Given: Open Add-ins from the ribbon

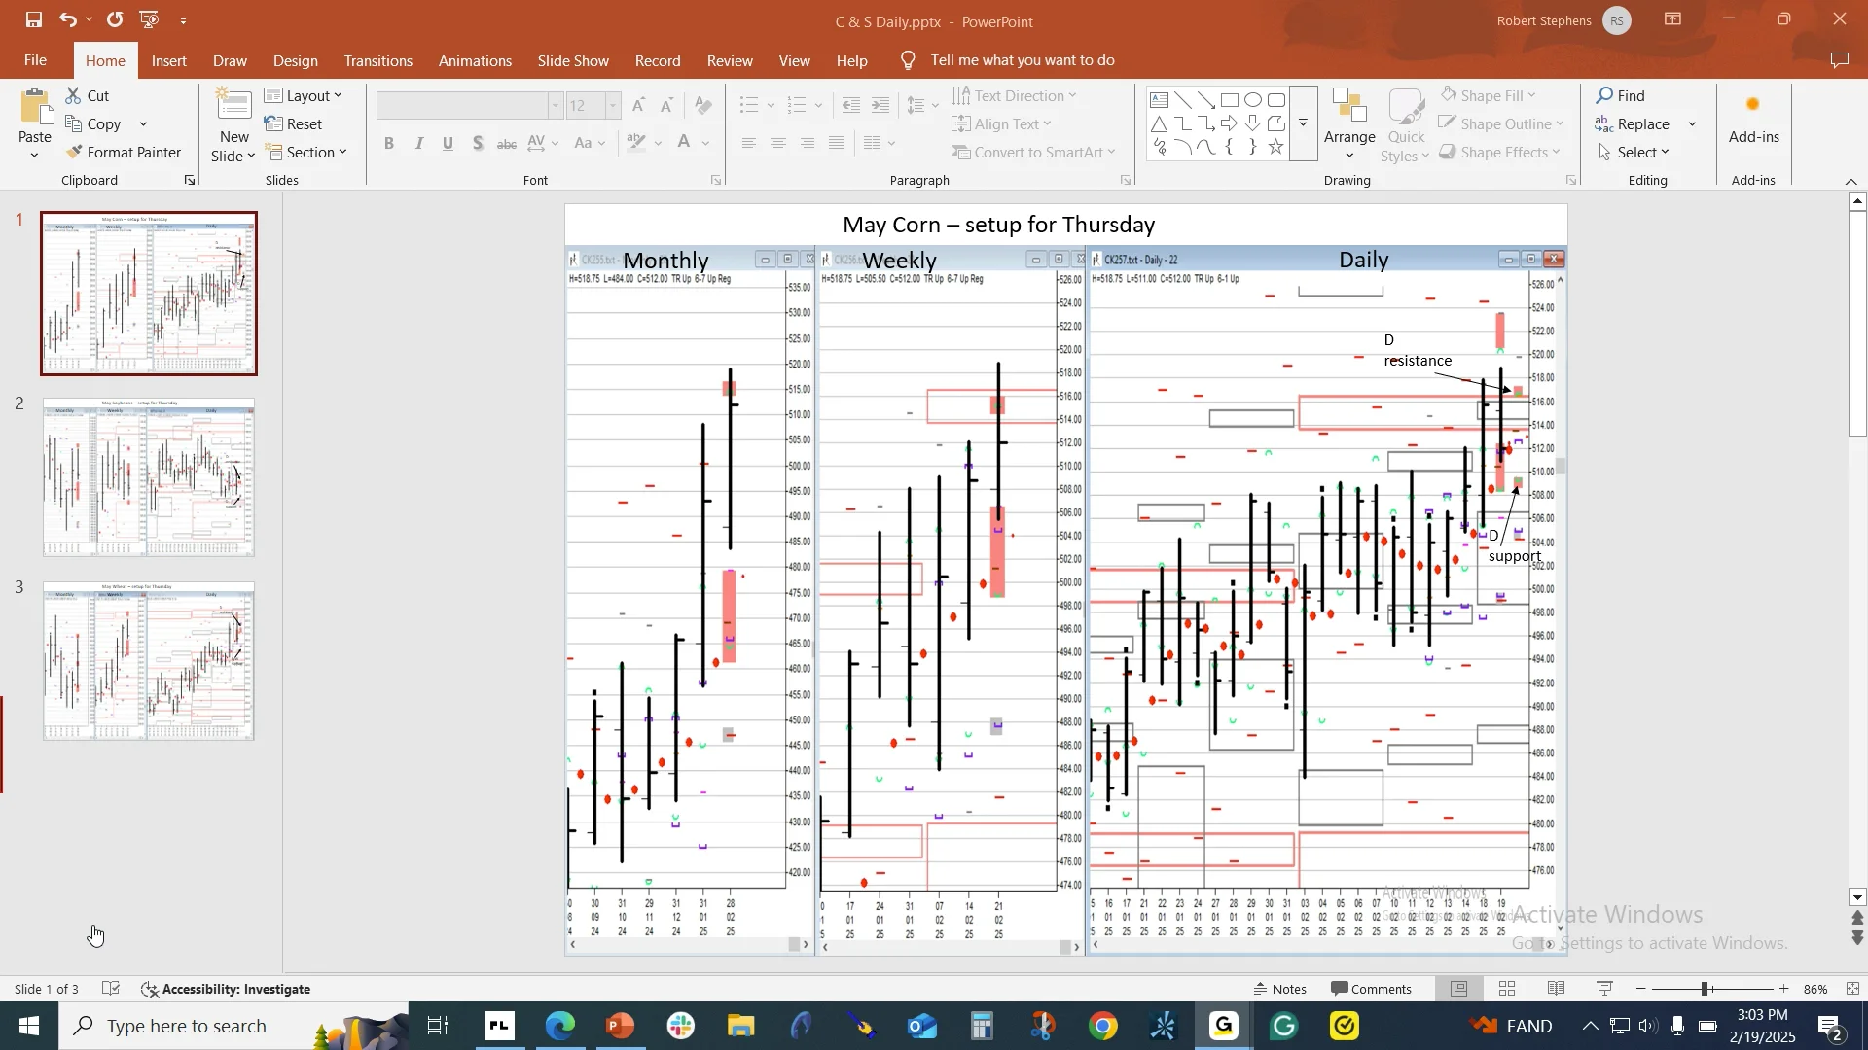Looking at the screenshot, I should tap(1753, 122).
